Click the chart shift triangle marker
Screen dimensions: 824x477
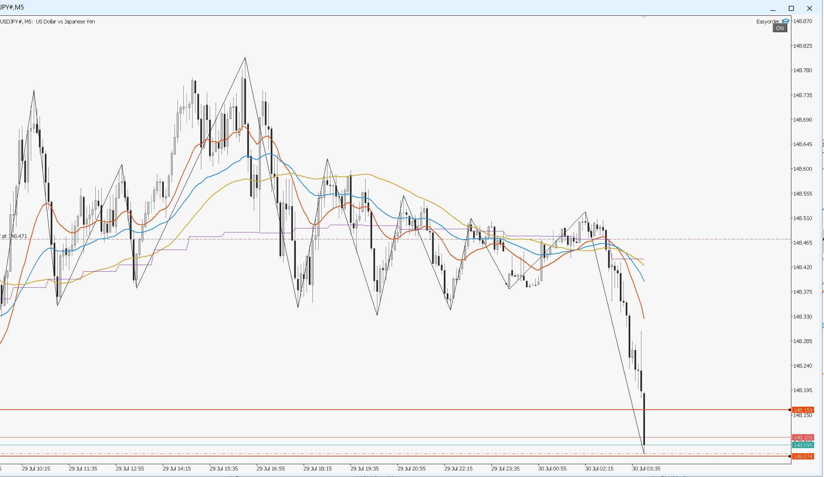(x=644, y=17)
